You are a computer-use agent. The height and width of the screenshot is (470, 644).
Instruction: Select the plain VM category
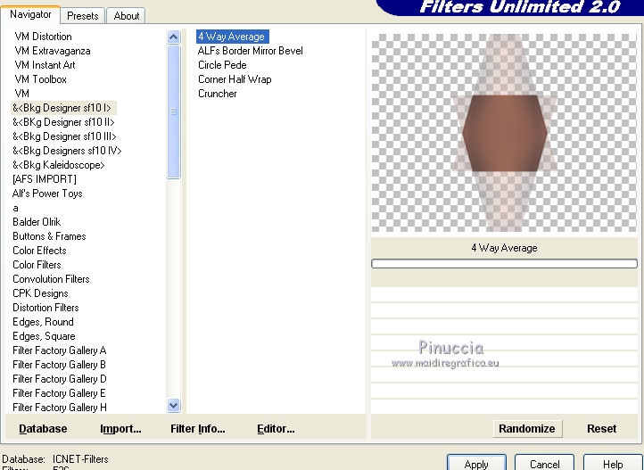(21, 93)
